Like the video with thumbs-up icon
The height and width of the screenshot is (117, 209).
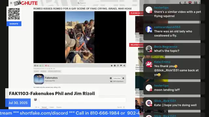(40, 66)
